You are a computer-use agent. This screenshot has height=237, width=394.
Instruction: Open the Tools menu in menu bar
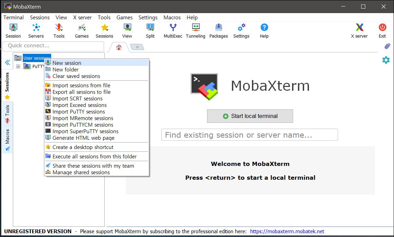[x=104, y=18]
